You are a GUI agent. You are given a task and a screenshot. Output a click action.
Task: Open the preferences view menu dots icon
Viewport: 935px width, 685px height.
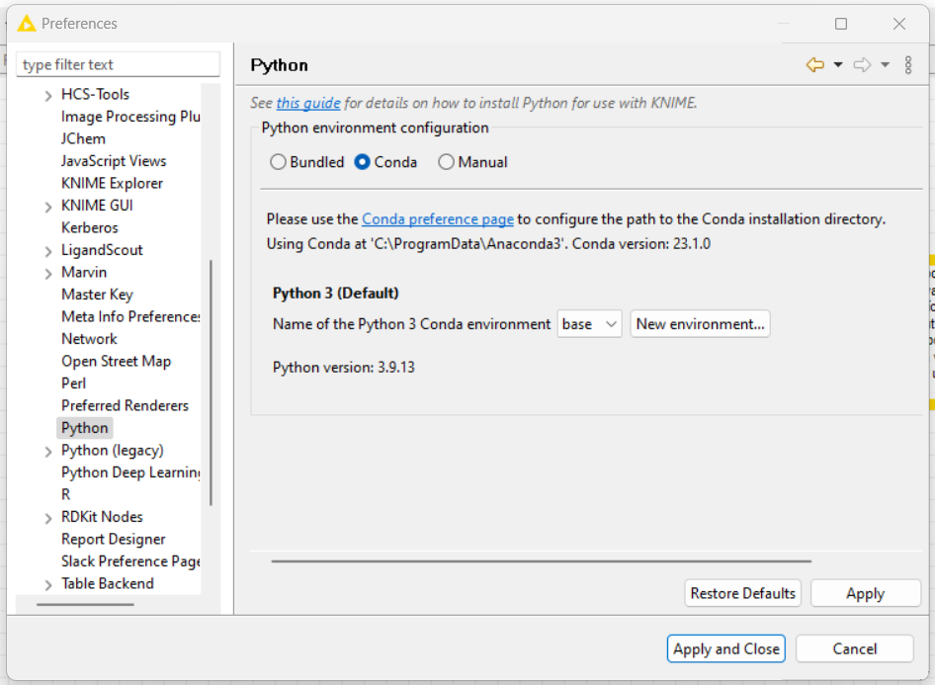pyautogui.click(x=908, y=64)
